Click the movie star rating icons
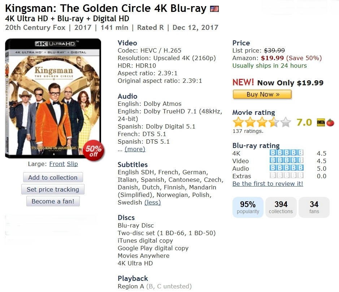 [262, 122]
